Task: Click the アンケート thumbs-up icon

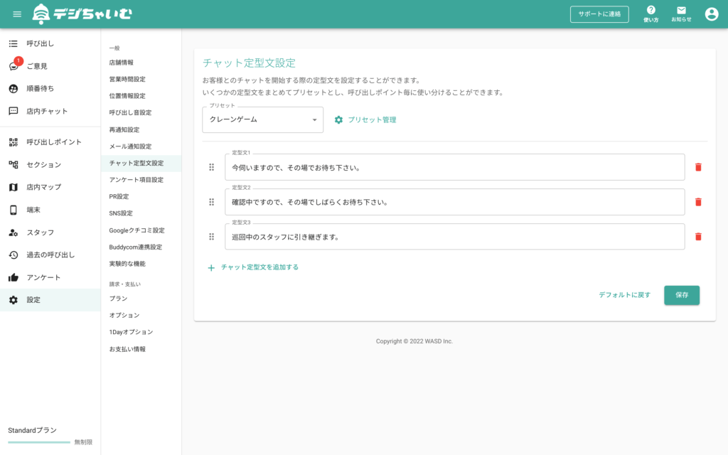Action: [14, 278]
